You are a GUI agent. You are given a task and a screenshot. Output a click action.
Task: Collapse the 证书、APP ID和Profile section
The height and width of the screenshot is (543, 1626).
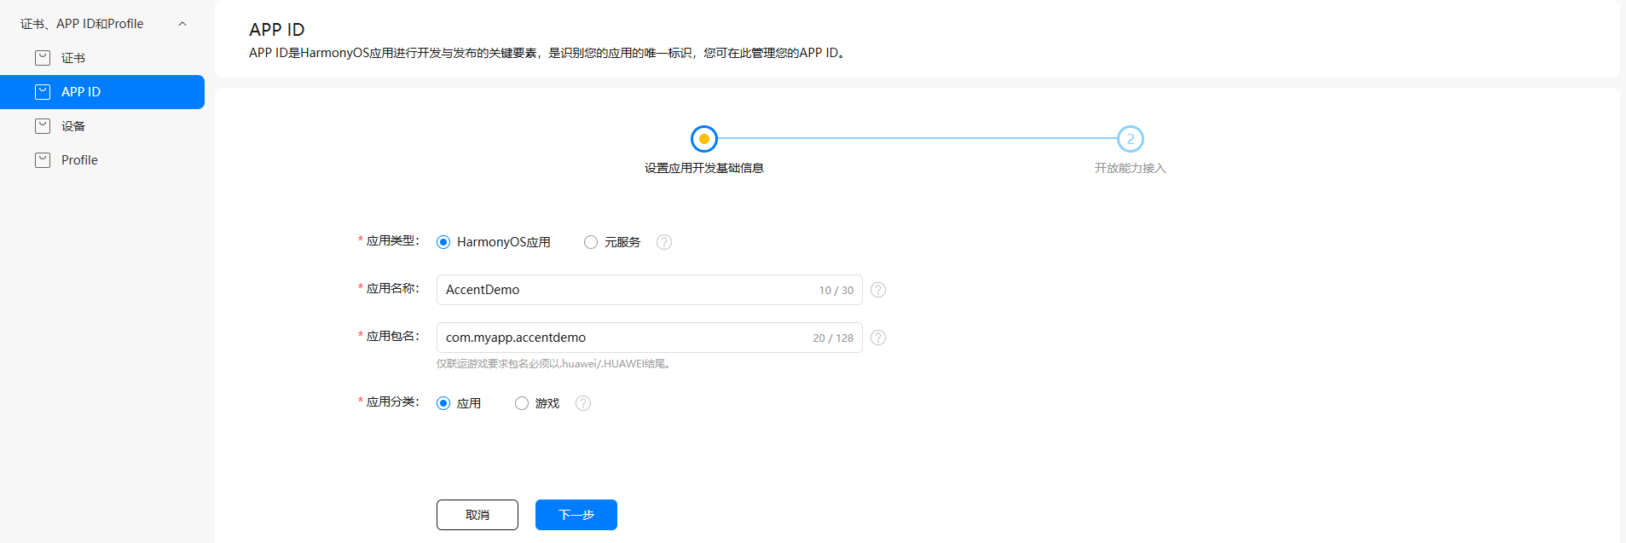click(182, 24)
